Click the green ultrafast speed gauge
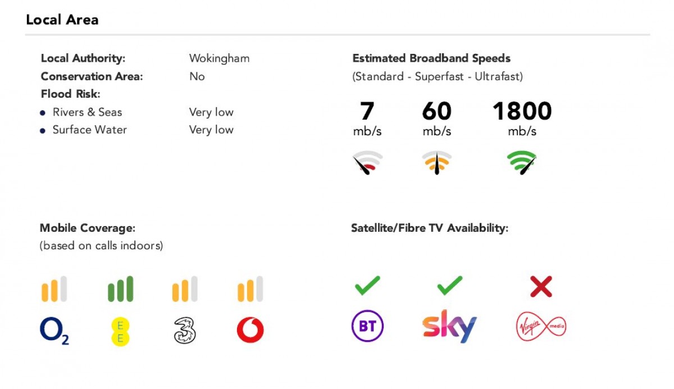Image resolution: width=674 pixels, height=389 pixels. [522, 163]
